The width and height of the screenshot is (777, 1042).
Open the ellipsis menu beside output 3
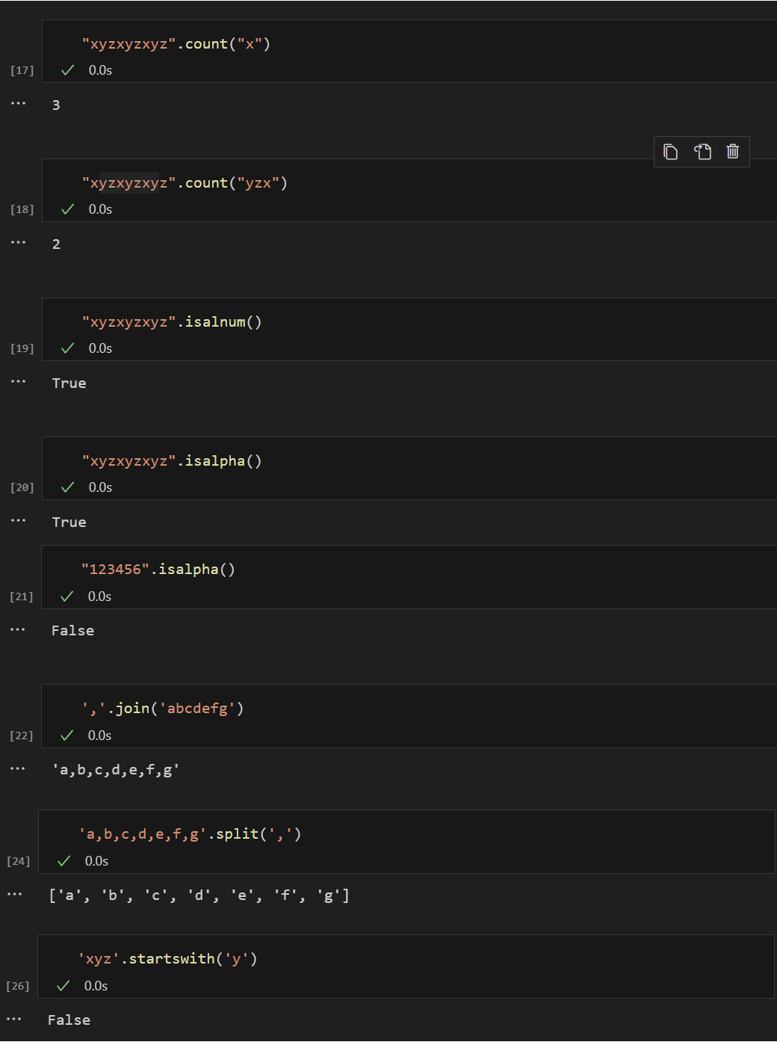tap(19, 104)
